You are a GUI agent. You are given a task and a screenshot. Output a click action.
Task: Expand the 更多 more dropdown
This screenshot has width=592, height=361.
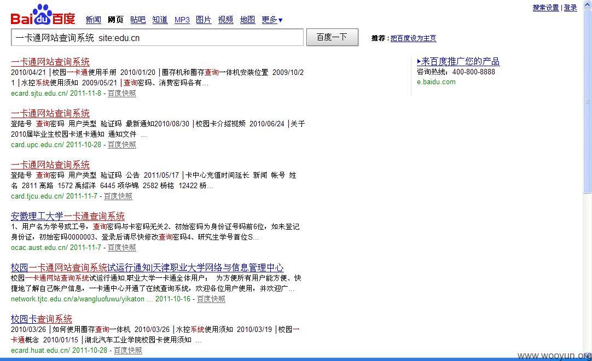tap(272, 20)
